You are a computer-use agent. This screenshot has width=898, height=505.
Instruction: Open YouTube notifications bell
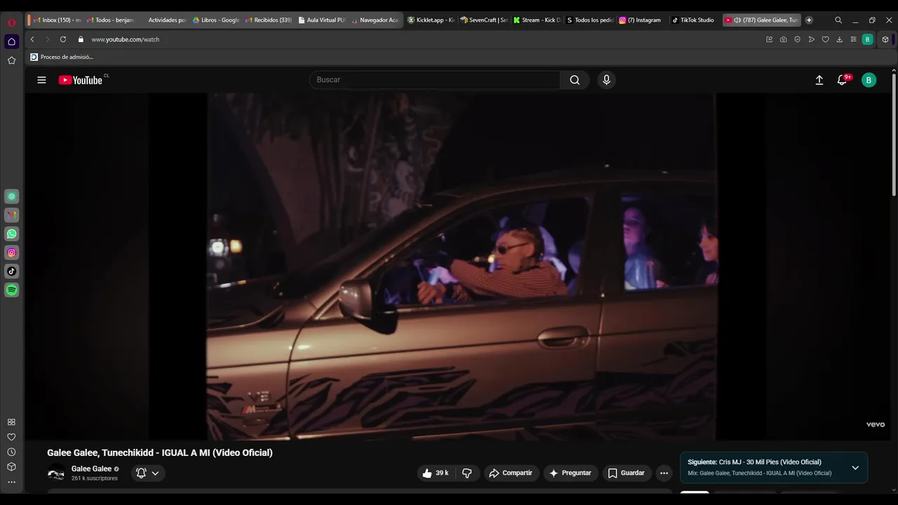tap(843, 80)
